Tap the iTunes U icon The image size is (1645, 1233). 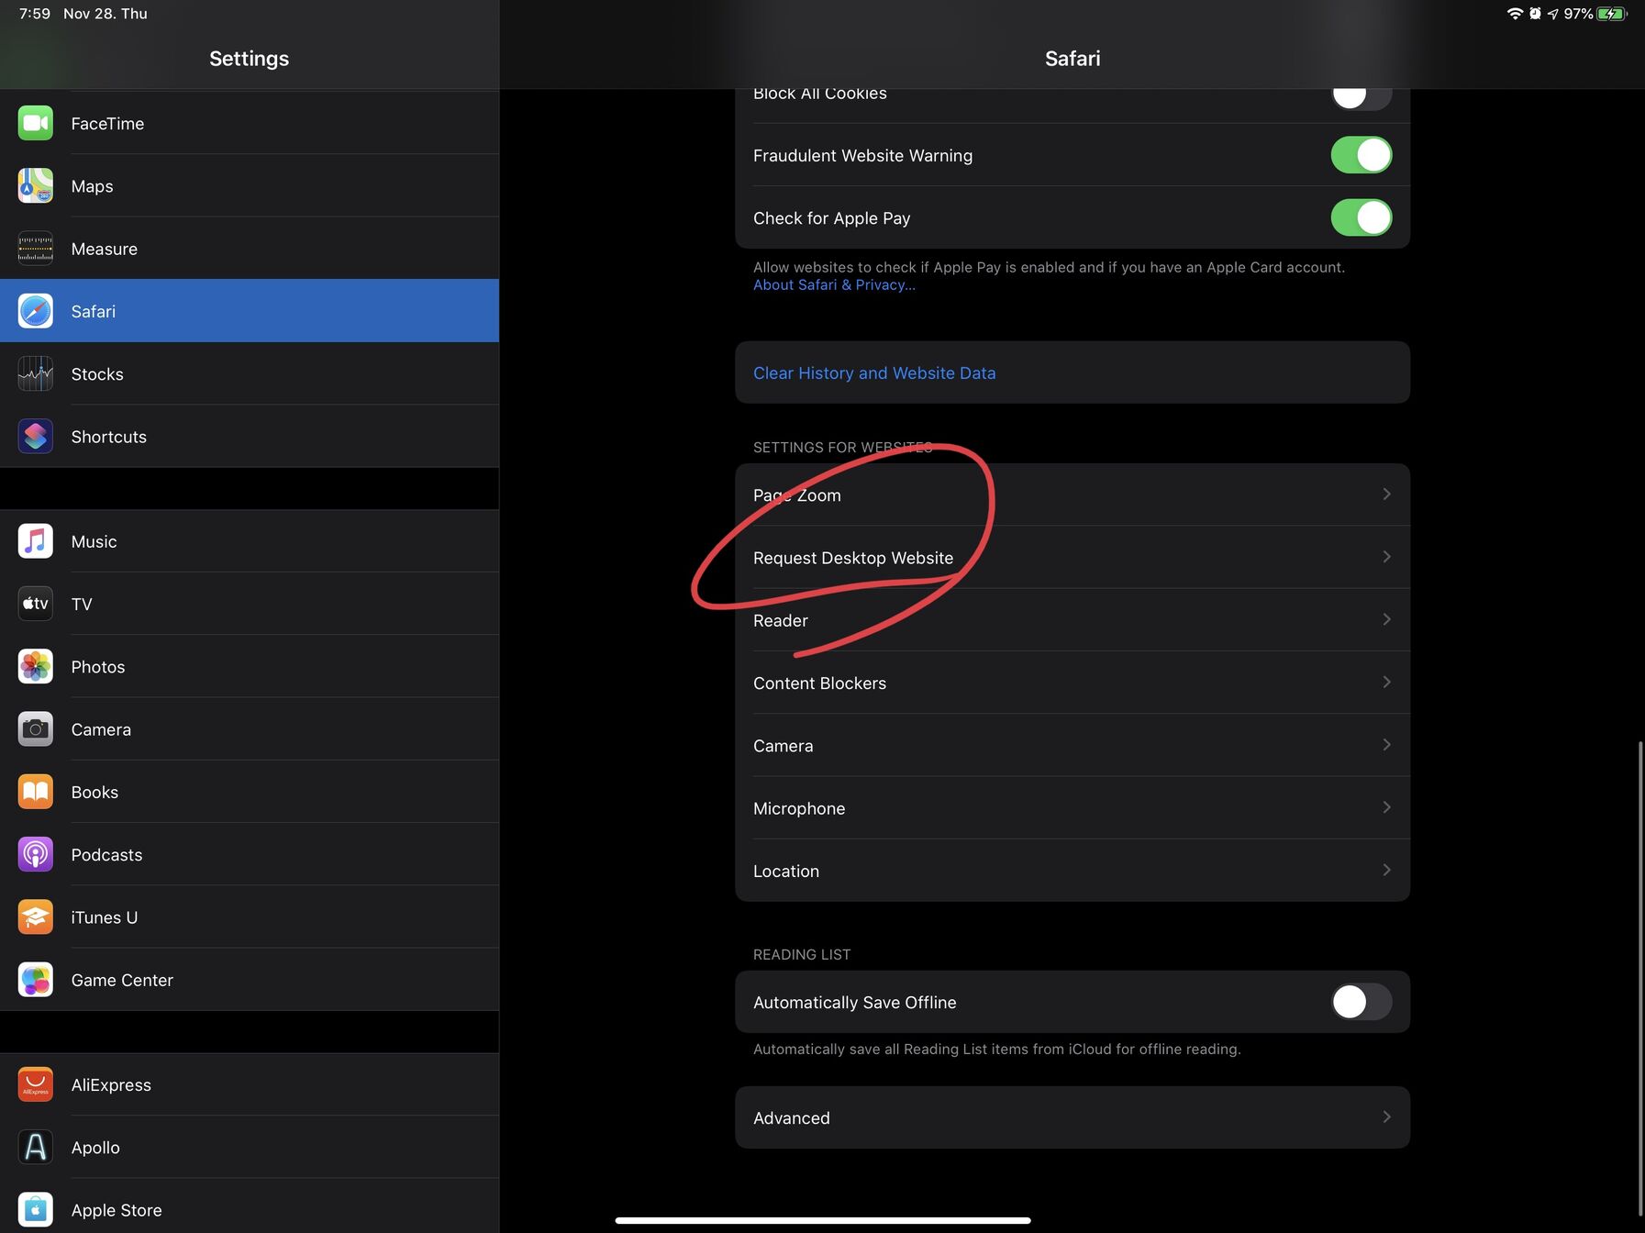36,917
